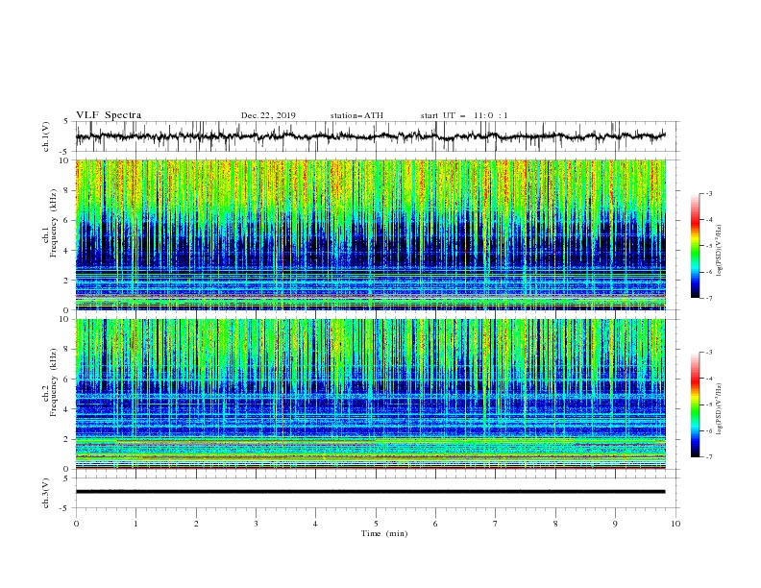761x588 pixels.
Task: Click the ch.1 voltage waveform trace
Action: pyautogui.click(x=370, y=136)
